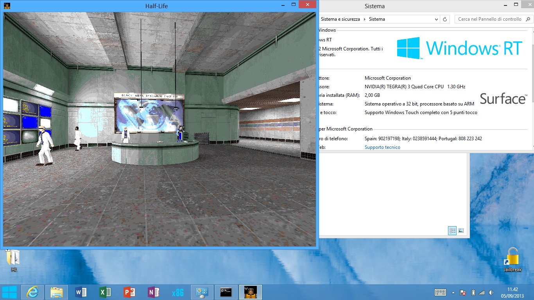Maximize the Sistema window
Image resolution: width=534 pixels, height=300 pixels.
(516, 5)
